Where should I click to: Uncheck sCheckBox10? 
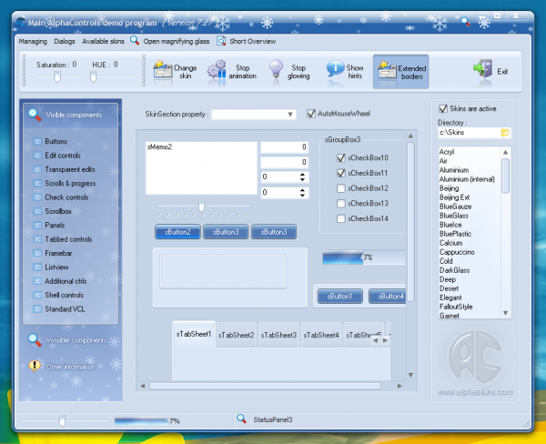click(341, 157)
